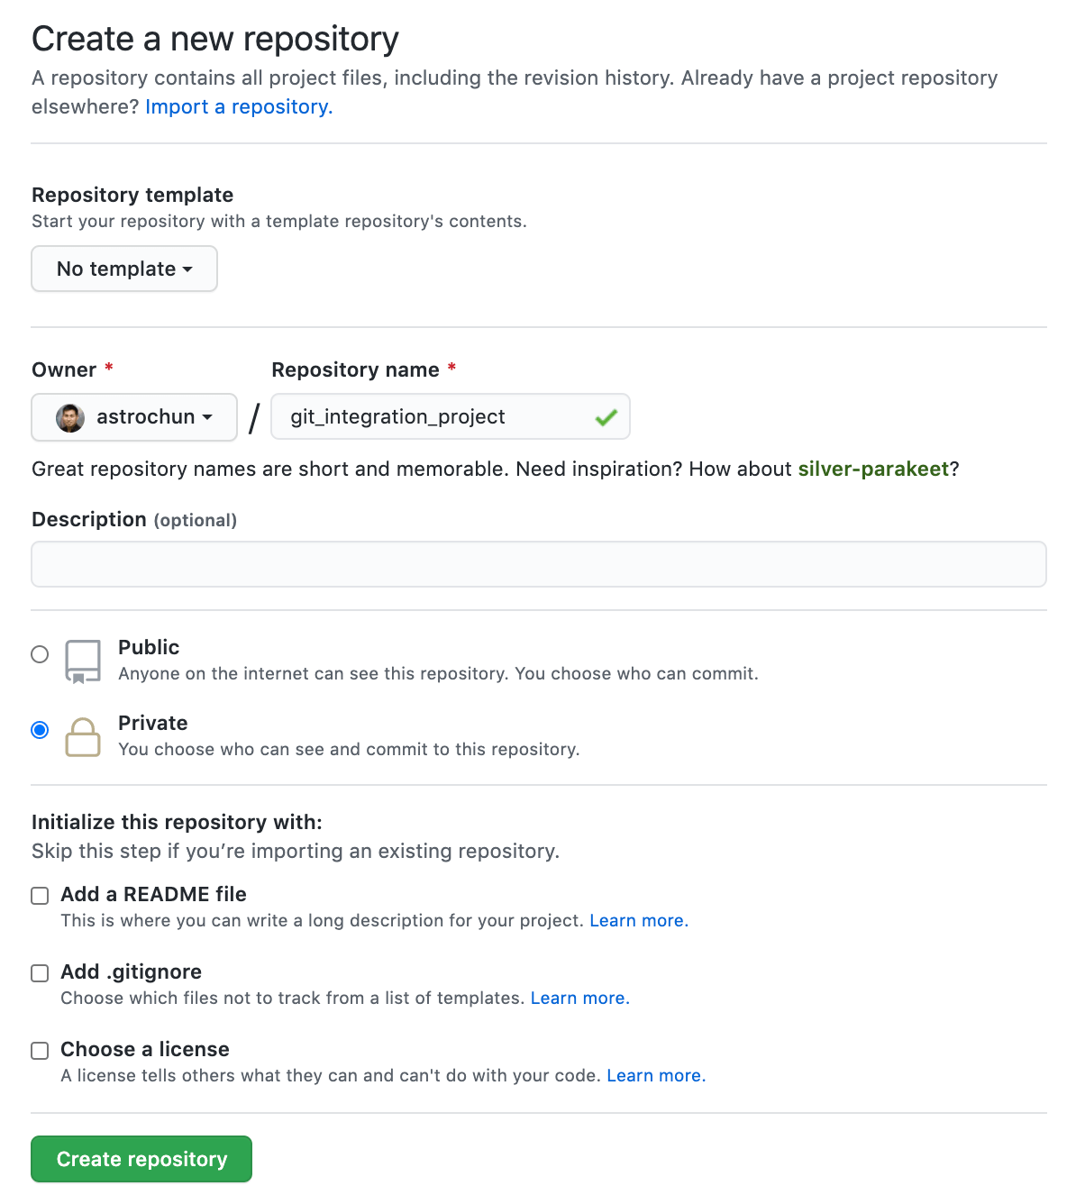Click the silver-parakeet name suggestion

[x=873, y=469]
